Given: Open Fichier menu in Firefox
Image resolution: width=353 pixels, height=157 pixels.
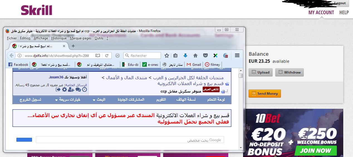Looking at the screenshot, I should [x=12, y=38].
